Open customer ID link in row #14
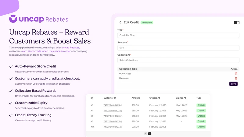 (x=111, y=127)
